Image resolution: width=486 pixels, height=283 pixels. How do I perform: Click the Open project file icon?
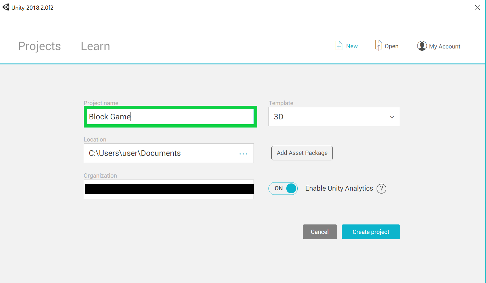pyautogui.click(x=378, y=46)
